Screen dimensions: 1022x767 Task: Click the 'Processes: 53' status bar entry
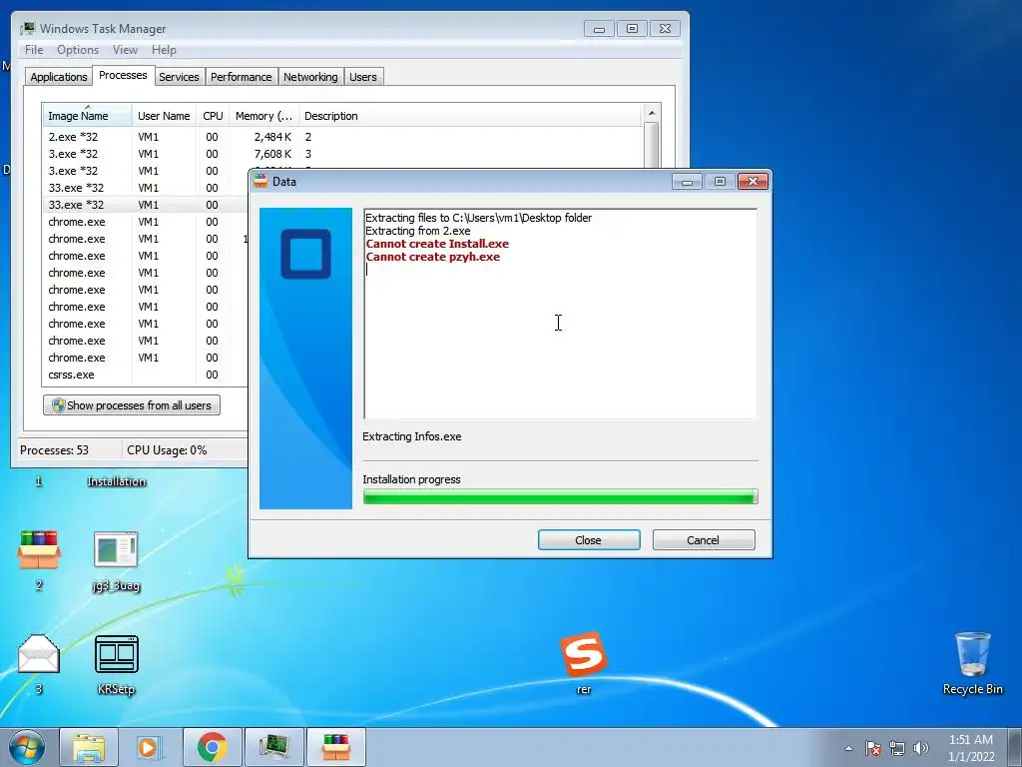coord(54,450)
